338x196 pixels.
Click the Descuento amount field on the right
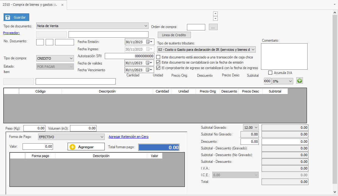pos(285,142)
